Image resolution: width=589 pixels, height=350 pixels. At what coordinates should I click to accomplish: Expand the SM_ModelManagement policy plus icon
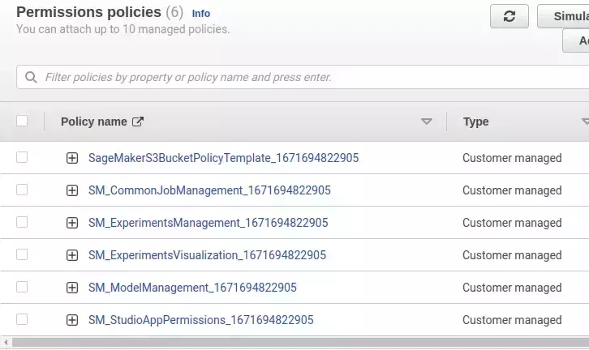pyautogui.click(x=72, y=288)
